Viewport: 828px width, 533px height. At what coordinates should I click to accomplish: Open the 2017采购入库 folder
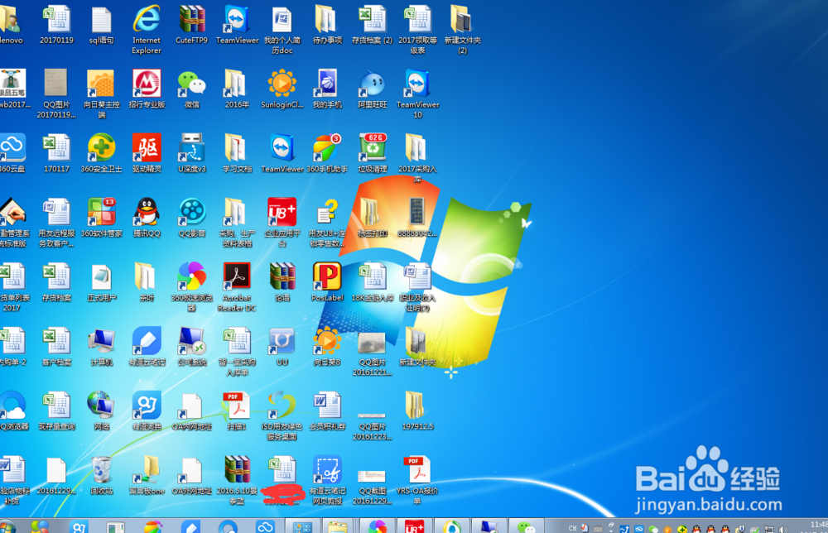point(417,158)
